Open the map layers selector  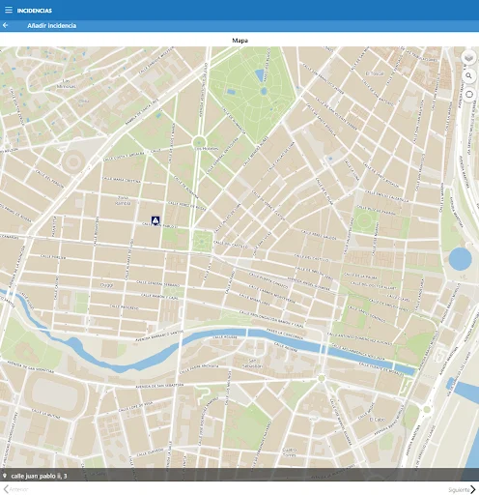(469, 58)
